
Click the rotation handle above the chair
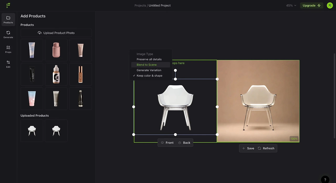175,70
